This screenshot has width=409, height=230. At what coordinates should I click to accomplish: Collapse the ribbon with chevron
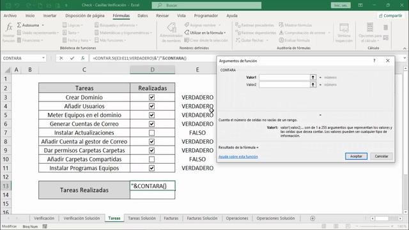coord(405,49)
